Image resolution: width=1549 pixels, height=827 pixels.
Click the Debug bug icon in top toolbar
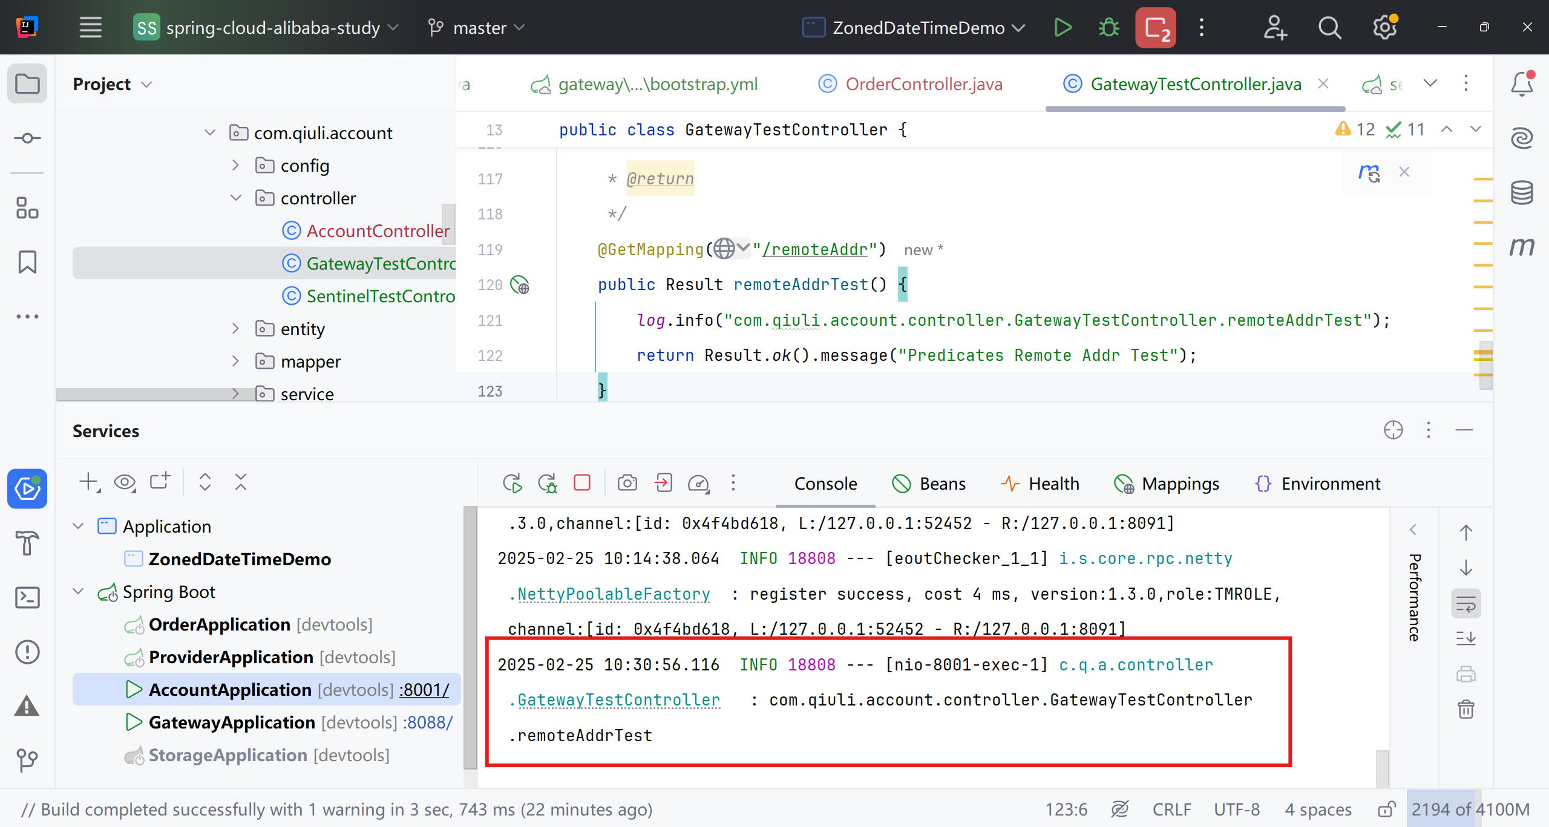tap(1109, 28)
